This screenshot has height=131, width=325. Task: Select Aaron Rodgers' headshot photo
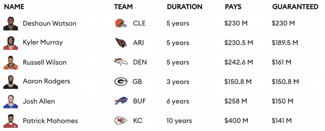tap(10, 82)
